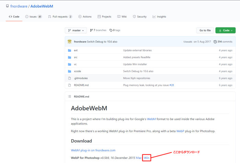Click the ext folder icon
The height and width of the screenshot is (163, 240).
pos(70,50)
